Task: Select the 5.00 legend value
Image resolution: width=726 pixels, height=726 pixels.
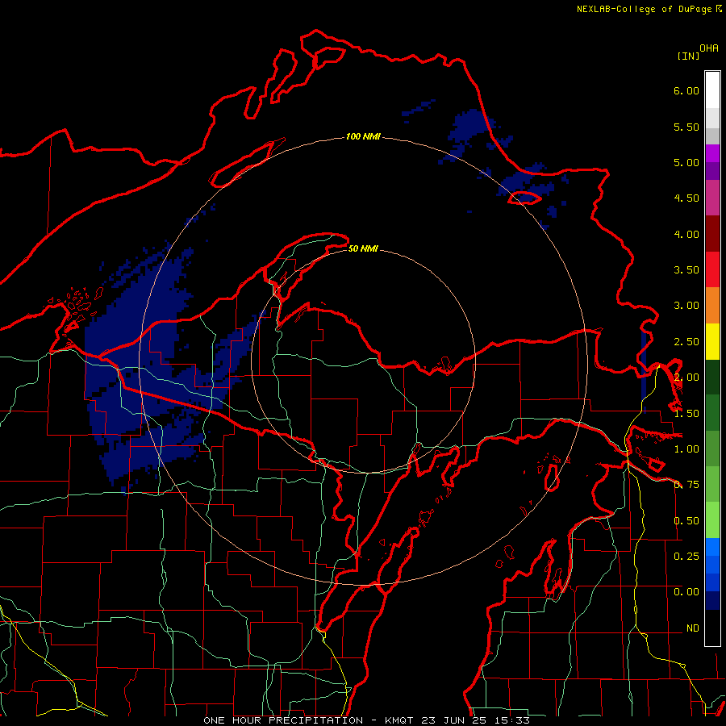Action: [x=686, y=162]
